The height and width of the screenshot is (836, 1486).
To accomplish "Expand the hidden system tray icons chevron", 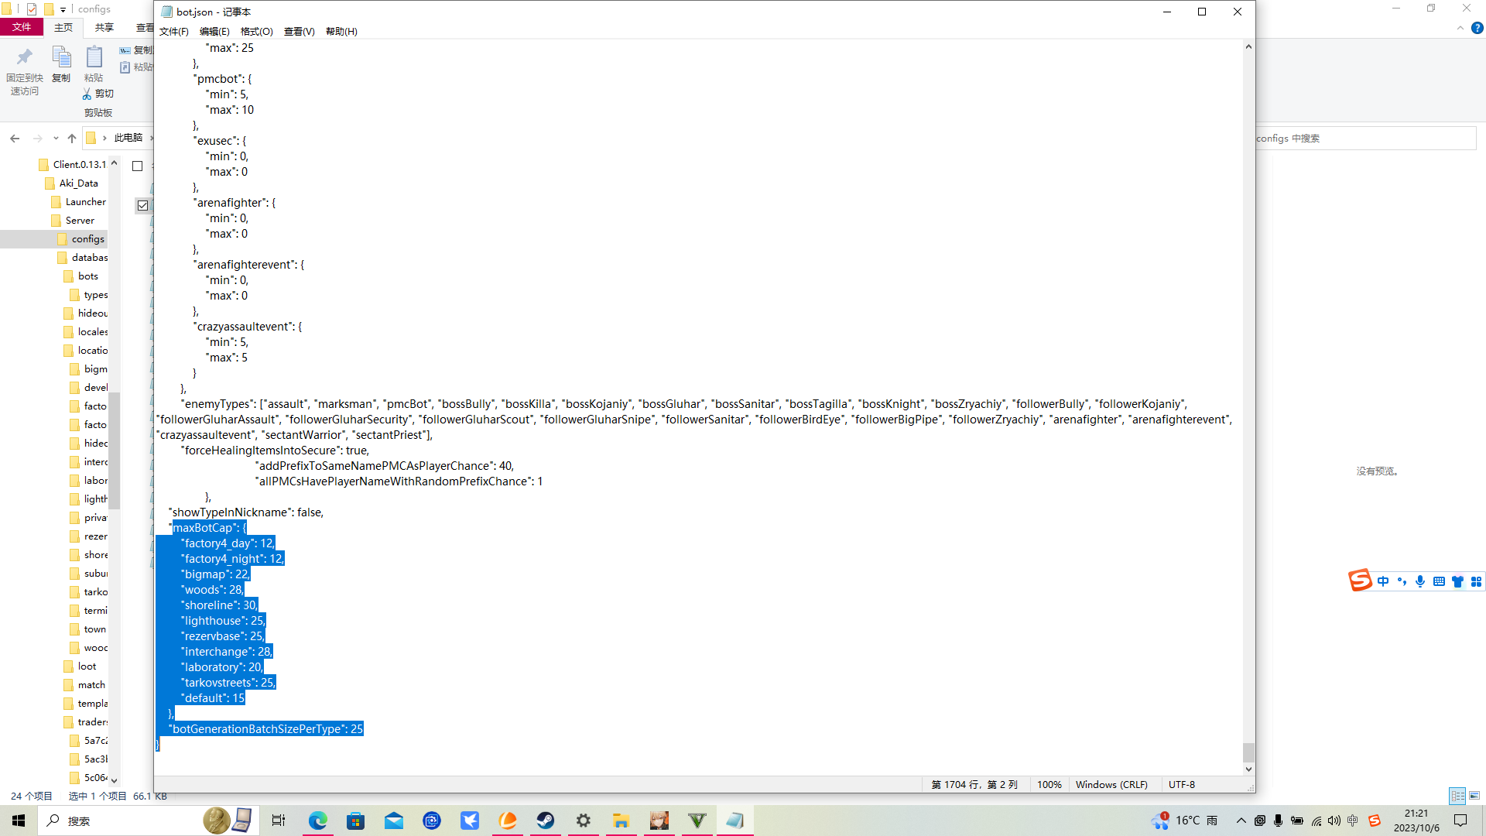I will (1241, 821).
